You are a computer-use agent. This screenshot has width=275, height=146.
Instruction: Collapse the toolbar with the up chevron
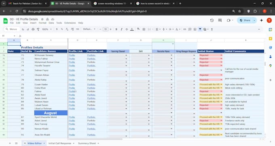pyautogui.click(x=259, y=29)
